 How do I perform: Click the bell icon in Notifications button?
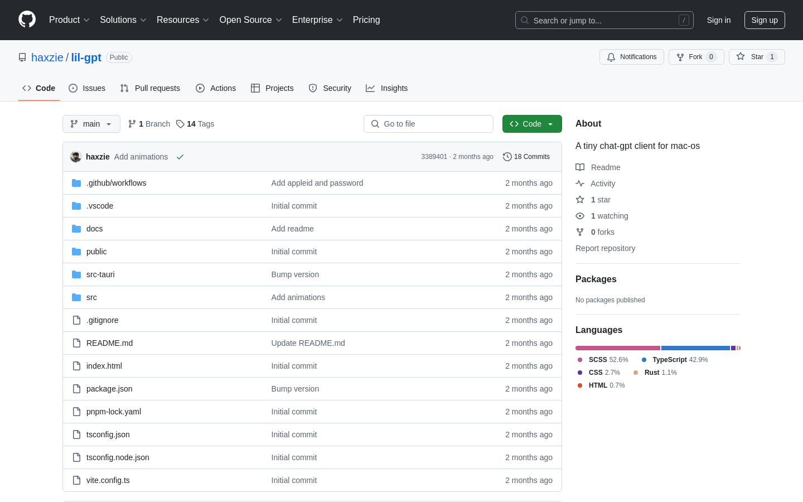tap(611, 57)
